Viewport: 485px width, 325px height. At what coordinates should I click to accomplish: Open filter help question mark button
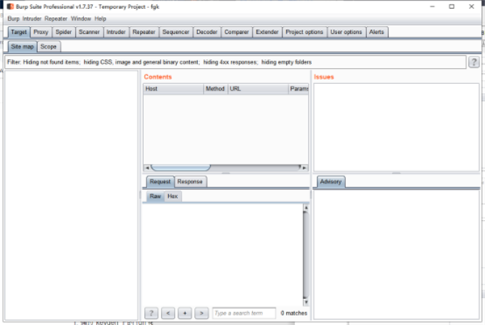474,62
